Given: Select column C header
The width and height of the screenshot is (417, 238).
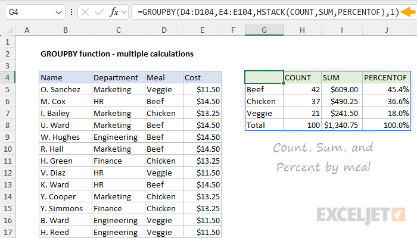Looking at the screenshot, I should click(x=119, y=30).
